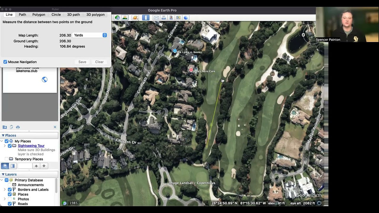Click the Clear button in Ruler

pyautogui.click(x=99, y=62)
